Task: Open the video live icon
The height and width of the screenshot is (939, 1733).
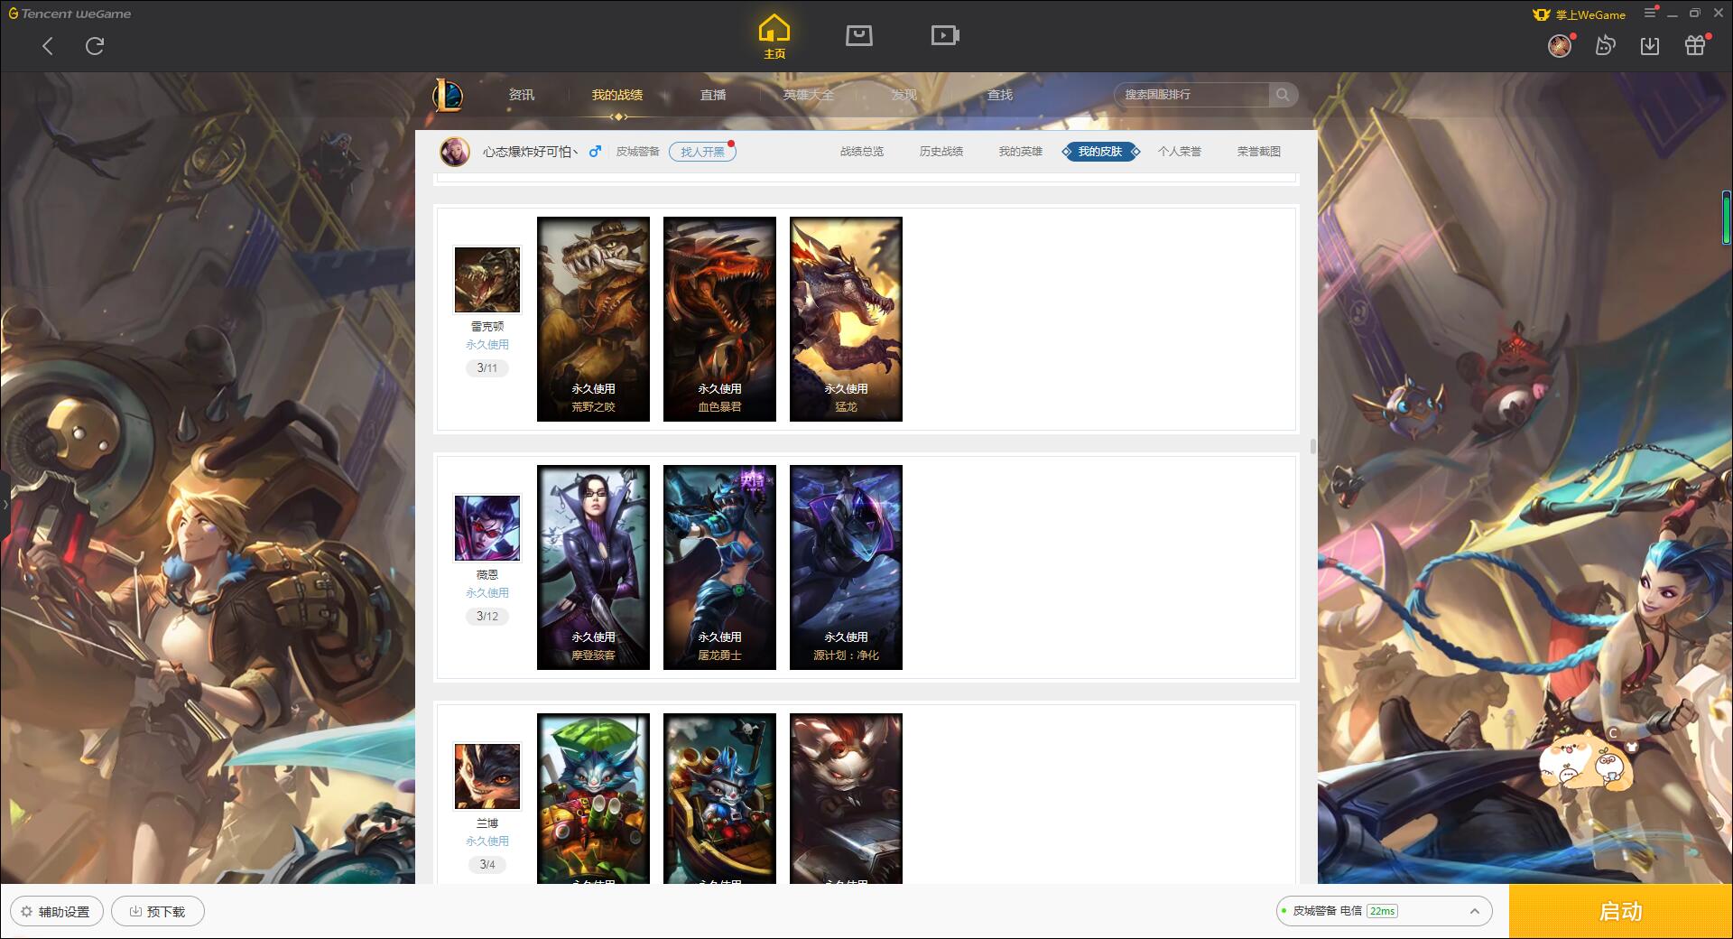Action: [x=945, y=36]
